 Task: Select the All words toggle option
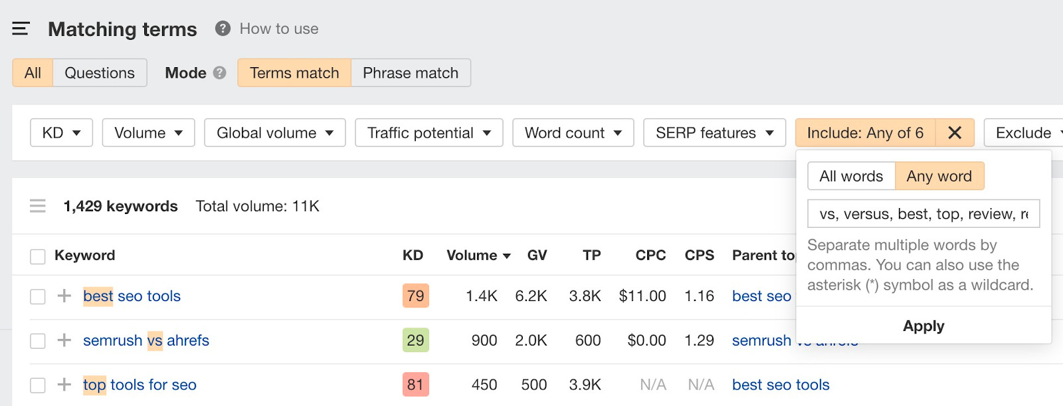pyautogui.click(x=851, y=176)
